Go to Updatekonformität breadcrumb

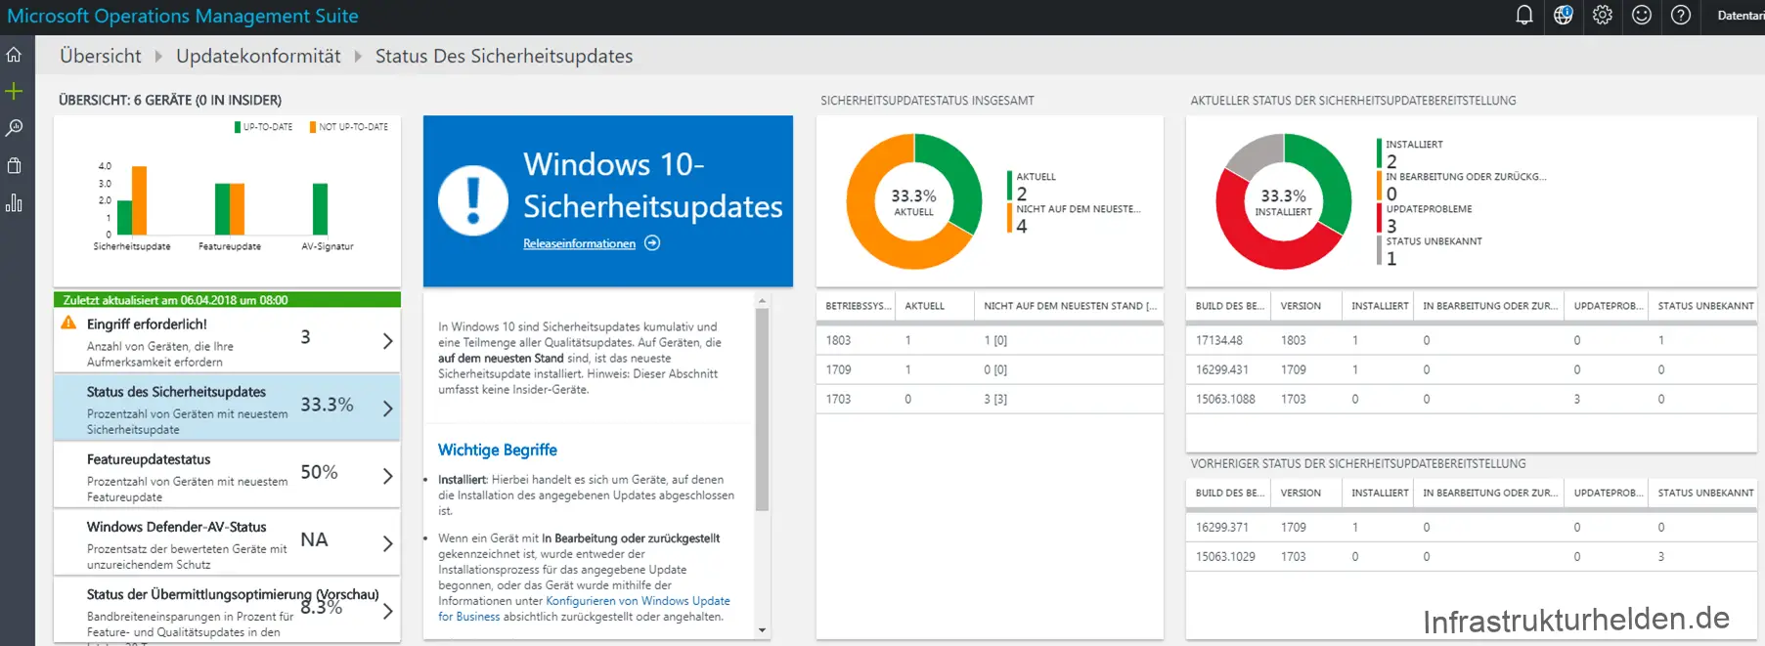coord(258,56)
